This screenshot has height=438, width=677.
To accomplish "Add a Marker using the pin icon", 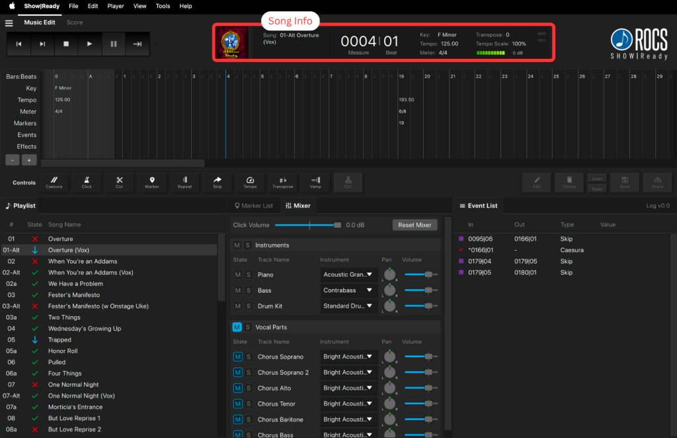I will (152, 182).
